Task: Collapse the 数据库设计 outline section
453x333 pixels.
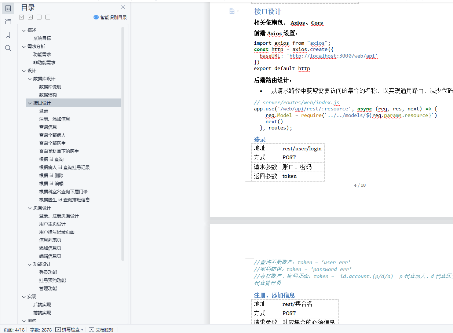Action: 30,79
